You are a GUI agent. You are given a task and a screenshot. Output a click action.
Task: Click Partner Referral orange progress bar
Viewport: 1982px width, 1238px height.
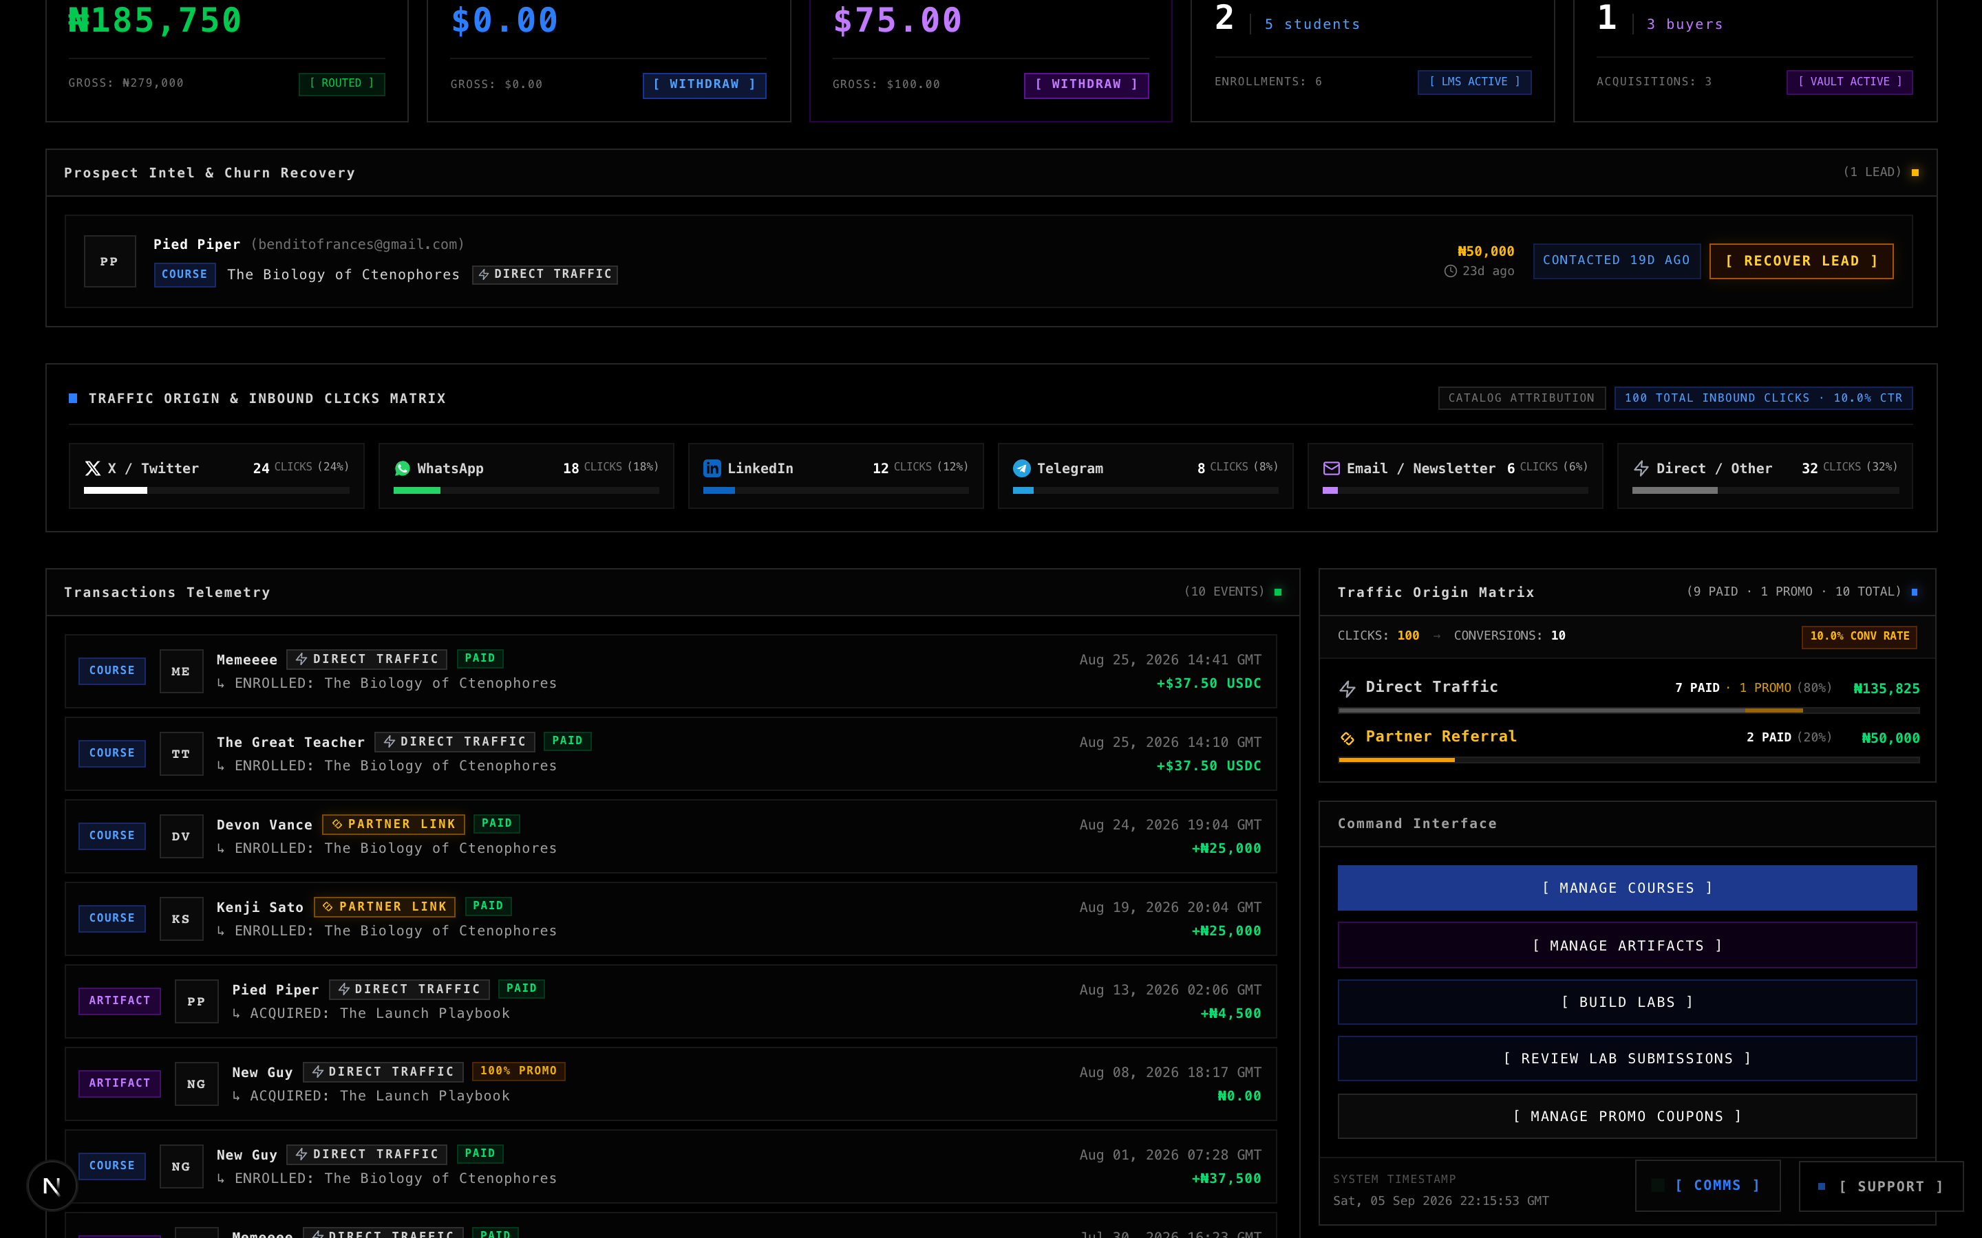(x=1628, y=761)
